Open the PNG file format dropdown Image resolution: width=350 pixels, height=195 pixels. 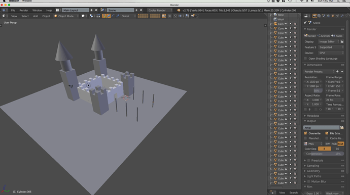(x=313, y=144)
